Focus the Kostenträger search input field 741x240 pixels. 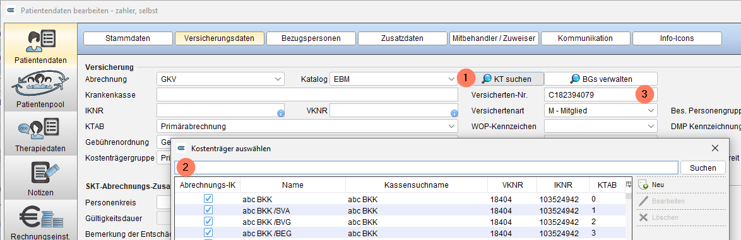426,168
